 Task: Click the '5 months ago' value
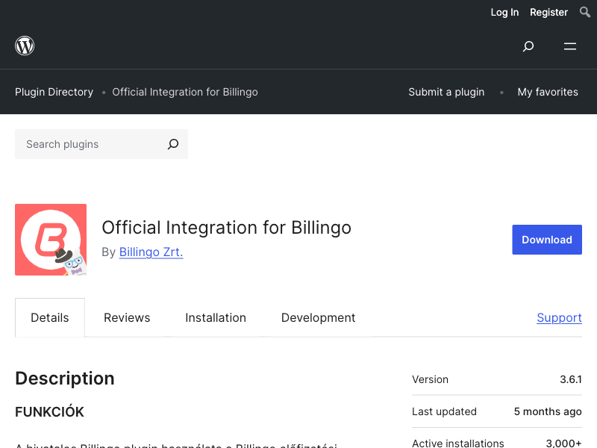click(x=548, y=411)
